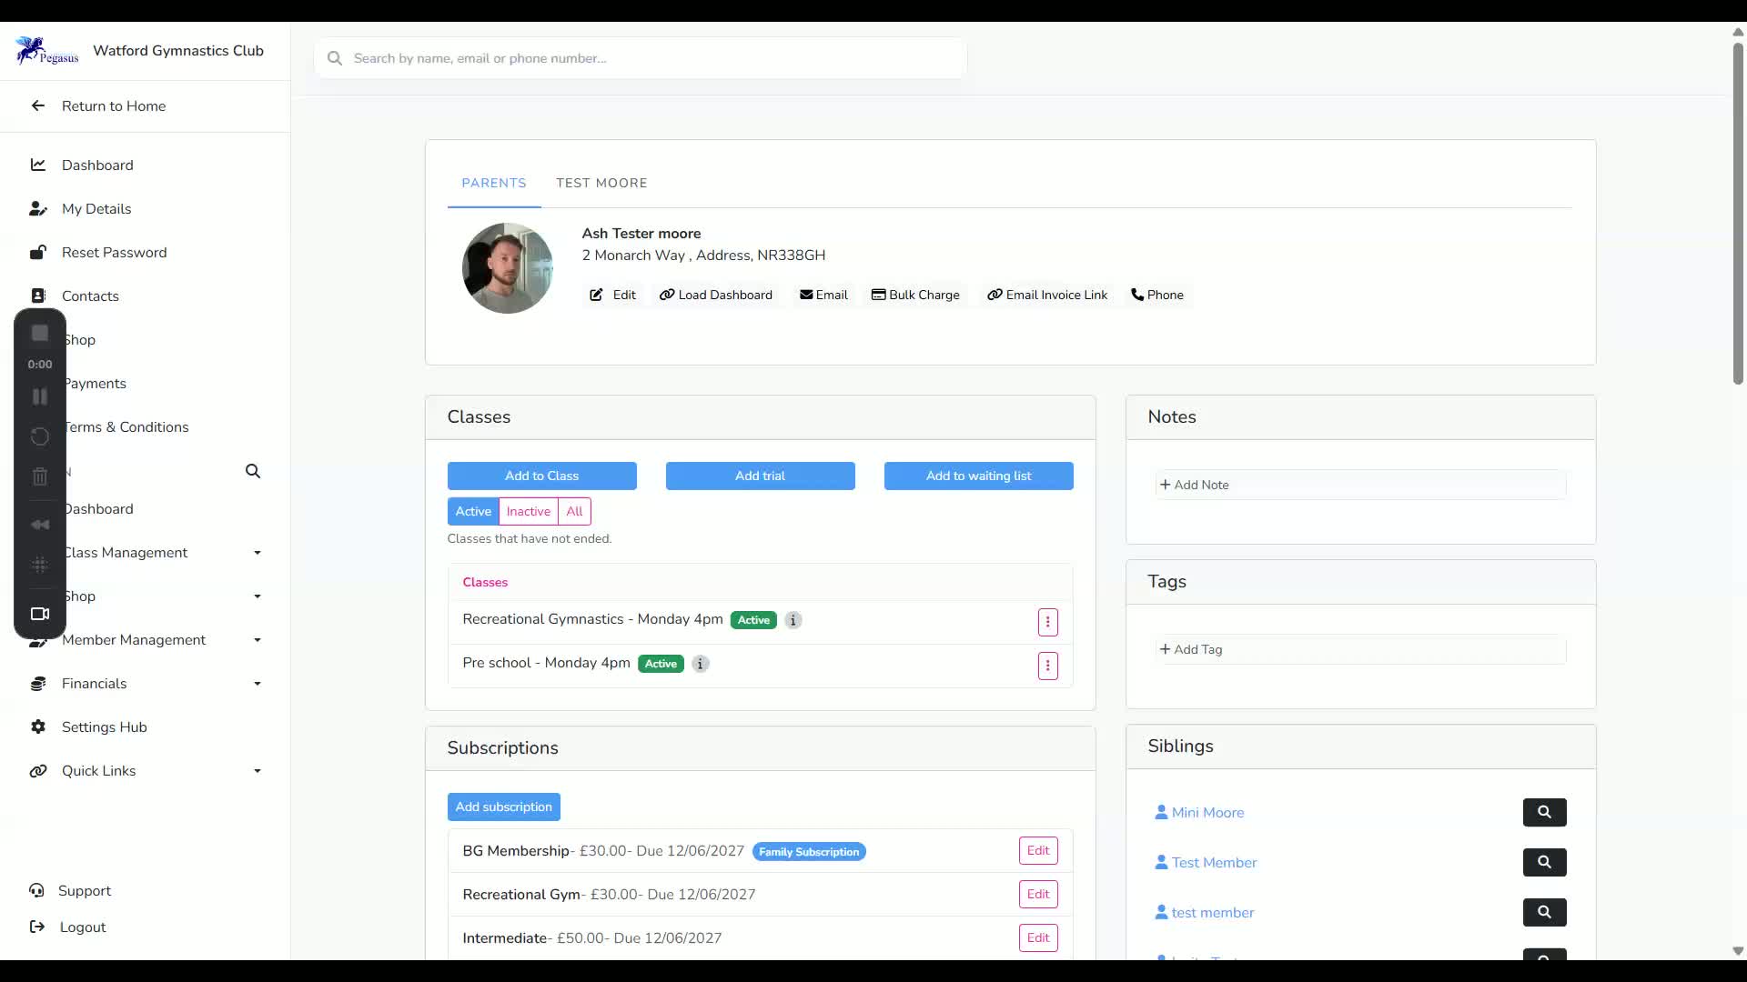The height and width of the screenshot is (982, 1747).
Task: Edit the BG Membership subscription
Action: 1038,850
